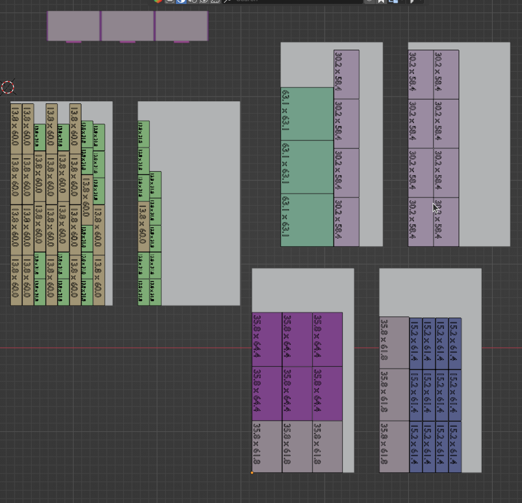Viewport: 522px width, 503px height.
Task: Select the top-left purple 35.8 x 64.4 panel
Action: (266, 339)
